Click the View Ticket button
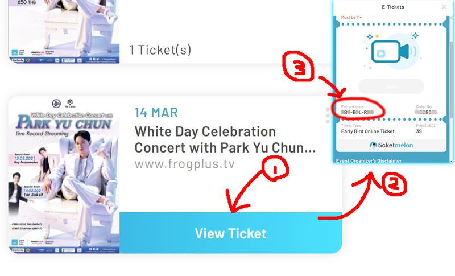 (x=231, y=233)
